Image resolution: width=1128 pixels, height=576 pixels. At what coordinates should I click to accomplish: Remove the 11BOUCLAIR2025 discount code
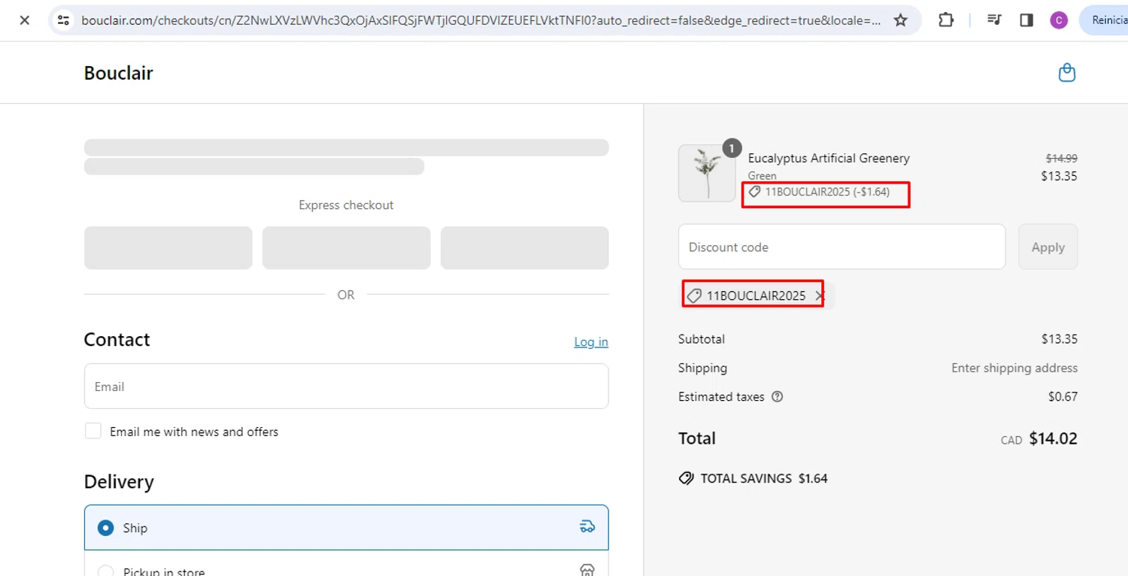(820, 296)
